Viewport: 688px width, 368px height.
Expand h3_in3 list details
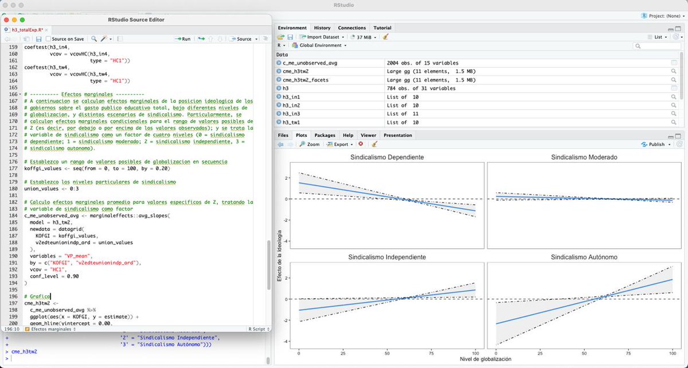(x=279, y=114)
